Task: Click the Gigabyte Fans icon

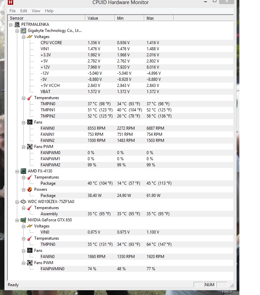Action: [30, 122]
